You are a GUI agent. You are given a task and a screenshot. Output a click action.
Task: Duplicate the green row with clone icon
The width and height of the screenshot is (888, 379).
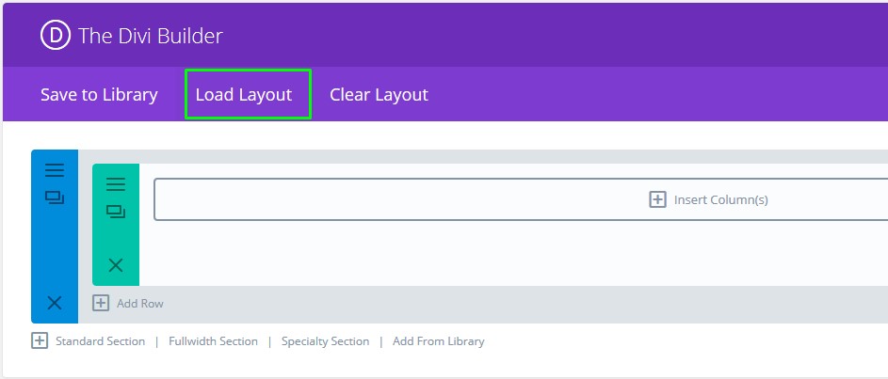(116, 212)
